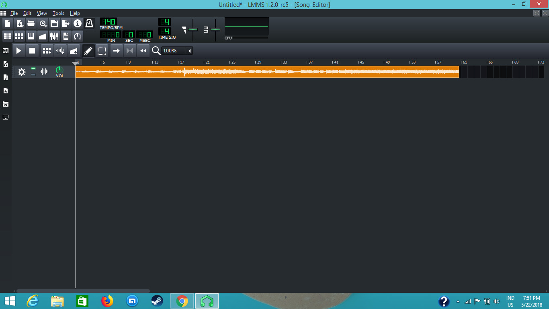The image size is (549, 309).
Task: Toggle the metronome
Action: (89, 23)
